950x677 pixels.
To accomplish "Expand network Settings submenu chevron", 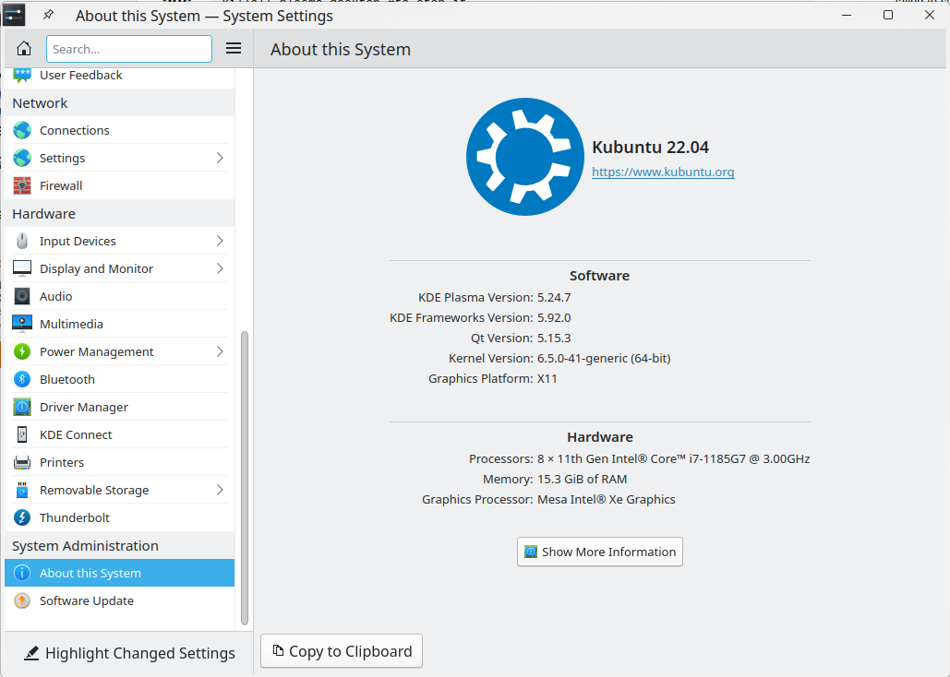I will 220,158.
